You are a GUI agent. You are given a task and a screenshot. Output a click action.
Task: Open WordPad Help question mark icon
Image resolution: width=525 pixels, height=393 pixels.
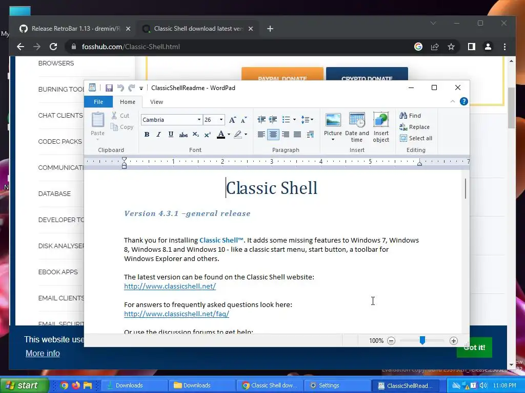pyautogui.click(x=463, y=101)
